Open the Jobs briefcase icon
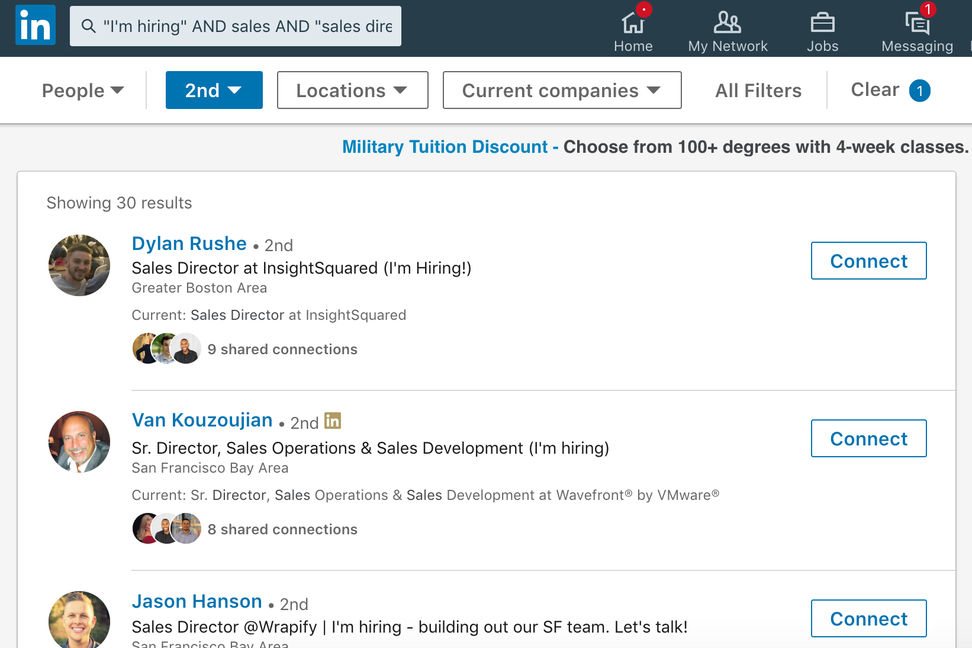Image resolution: width=972 pixels, height=648 pixels. tap(822, 23)
